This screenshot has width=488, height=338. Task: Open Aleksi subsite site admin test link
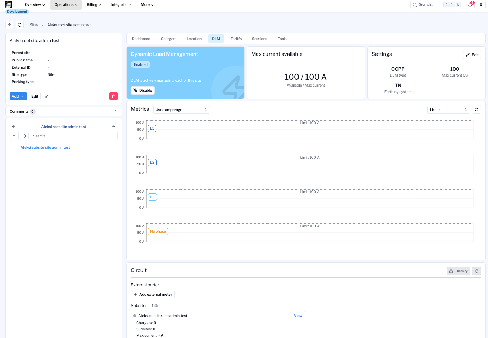[x=45, y=147]
